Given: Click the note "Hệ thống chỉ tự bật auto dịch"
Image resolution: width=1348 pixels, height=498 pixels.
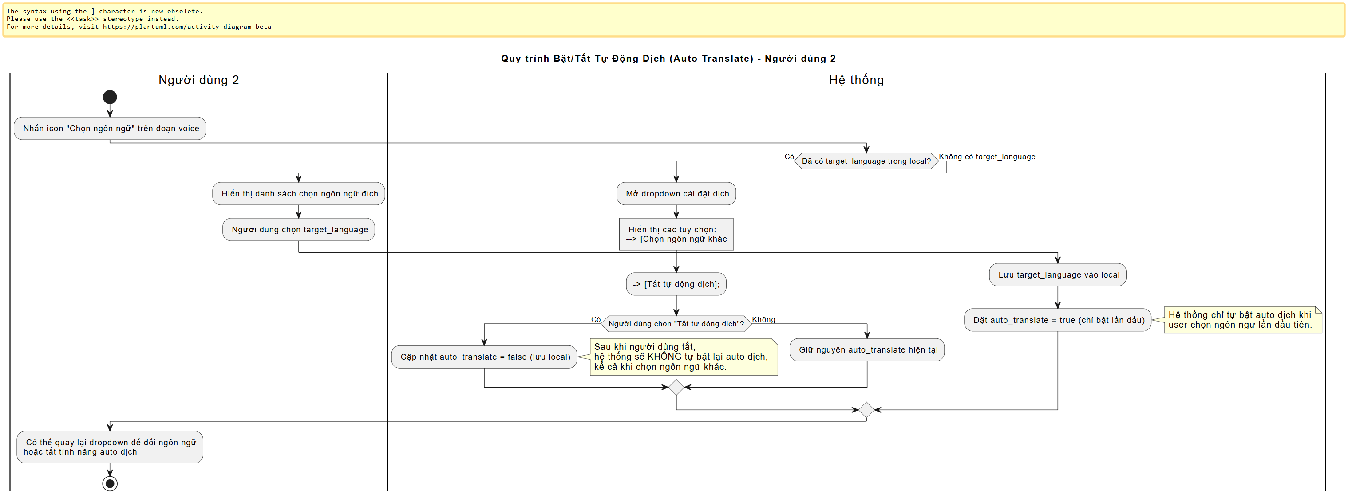Looking at the screenshot, I should (x=1243, y=320).
